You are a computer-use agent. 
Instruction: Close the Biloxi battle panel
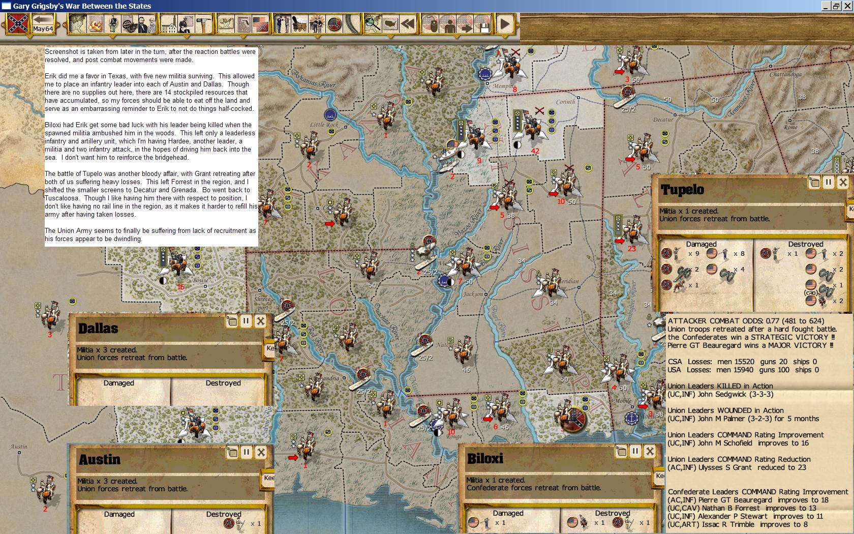click(x=650, y=451)
